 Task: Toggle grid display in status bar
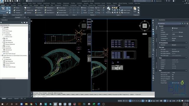click(124, 101)
